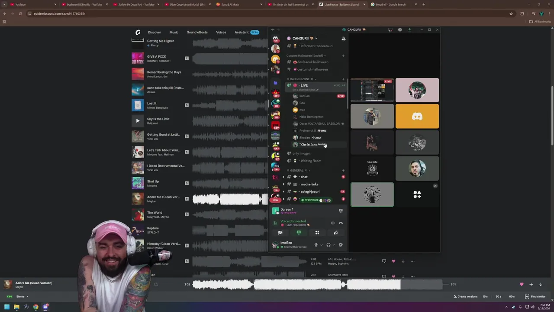Open the LIVE screen share thumbnail
The image size is (554, 312).
372,90
